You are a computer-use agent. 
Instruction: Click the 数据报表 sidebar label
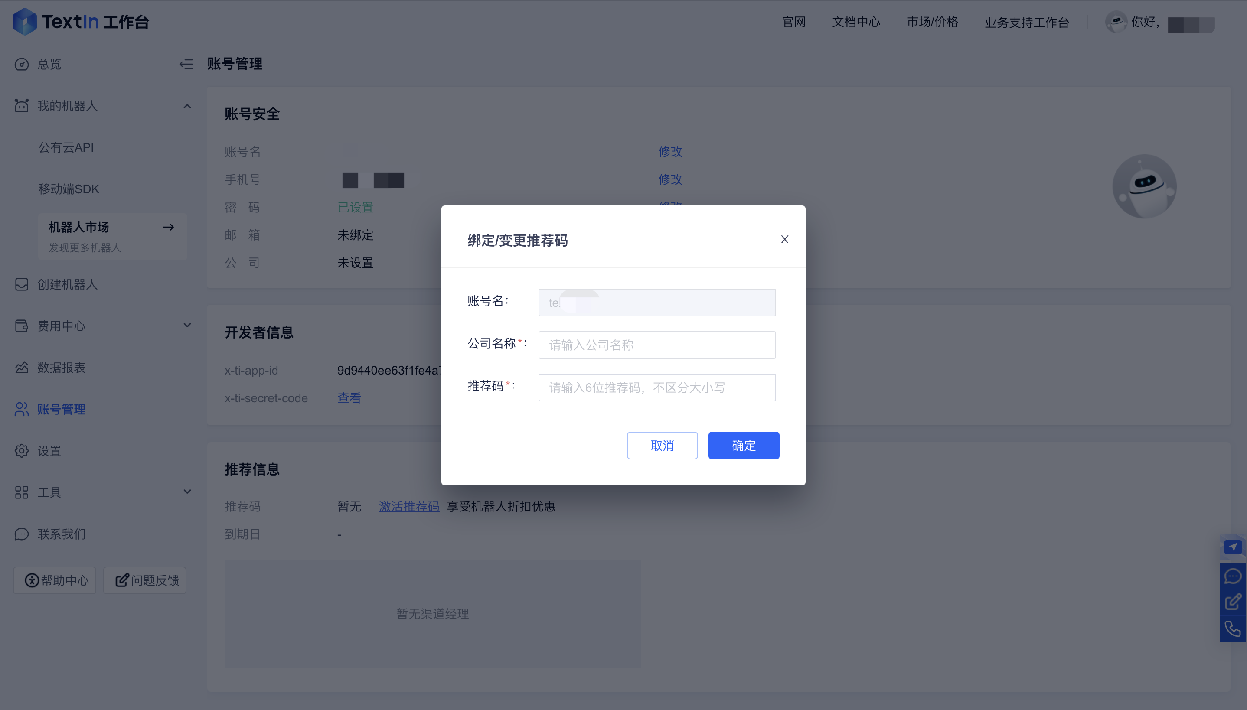[x=62, y=367]
